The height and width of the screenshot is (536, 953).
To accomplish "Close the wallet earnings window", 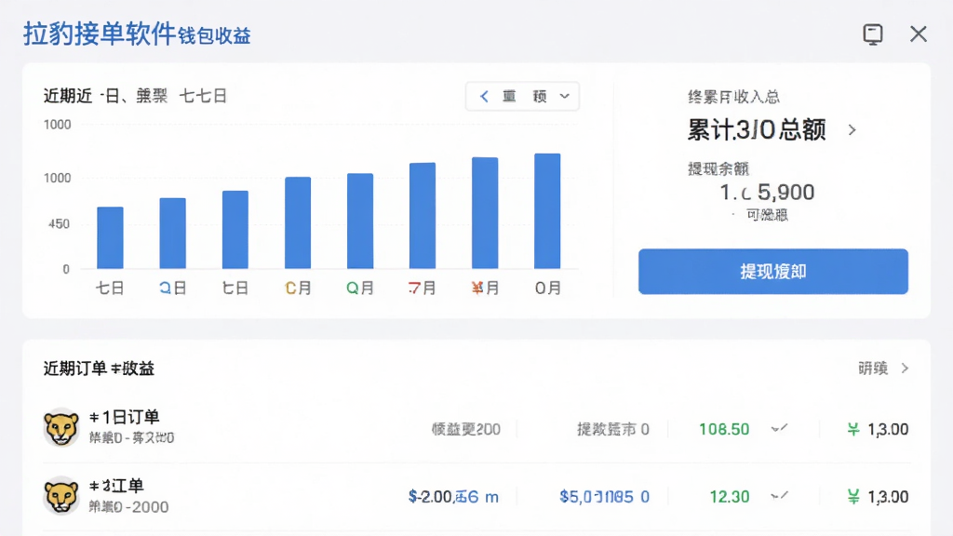I will (919, 34).
